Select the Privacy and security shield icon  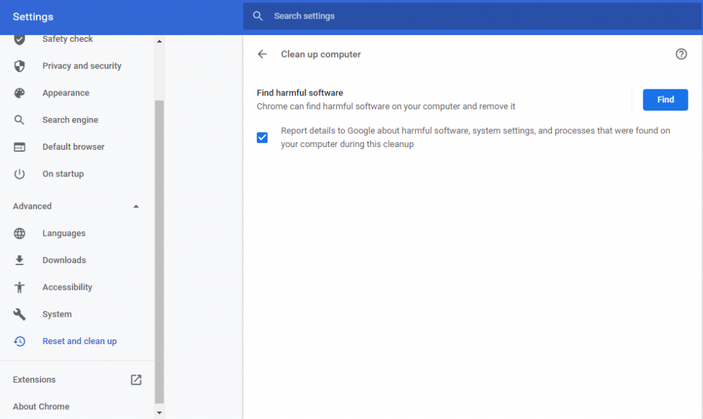pos(18,65)
